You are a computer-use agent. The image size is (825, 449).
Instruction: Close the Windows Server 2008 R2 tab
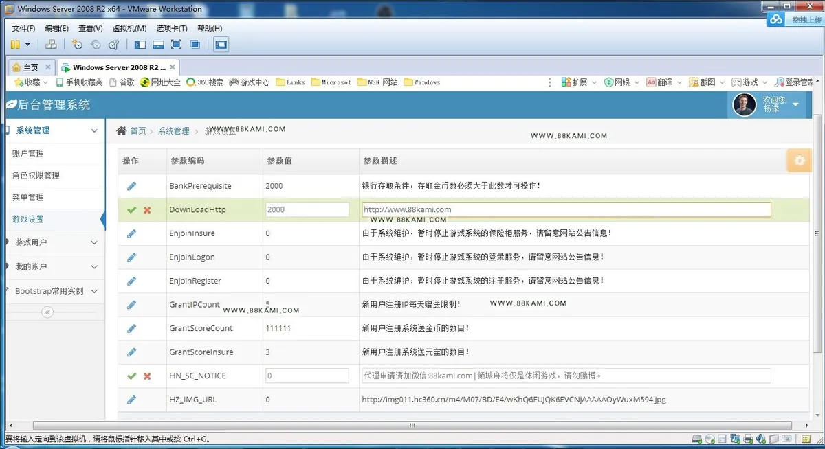click(173, 67)
